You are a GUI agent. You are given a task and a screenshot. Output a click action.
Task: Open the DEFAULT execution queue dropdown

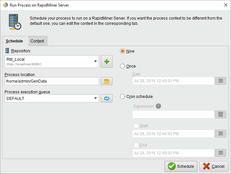(x=96, y=98)
